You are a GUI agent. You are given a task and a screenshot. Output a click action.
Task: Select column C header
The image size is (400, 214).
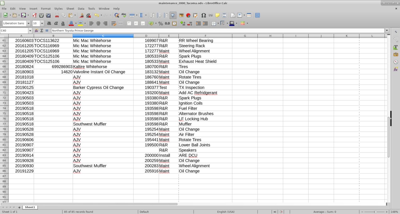[103, 36]
